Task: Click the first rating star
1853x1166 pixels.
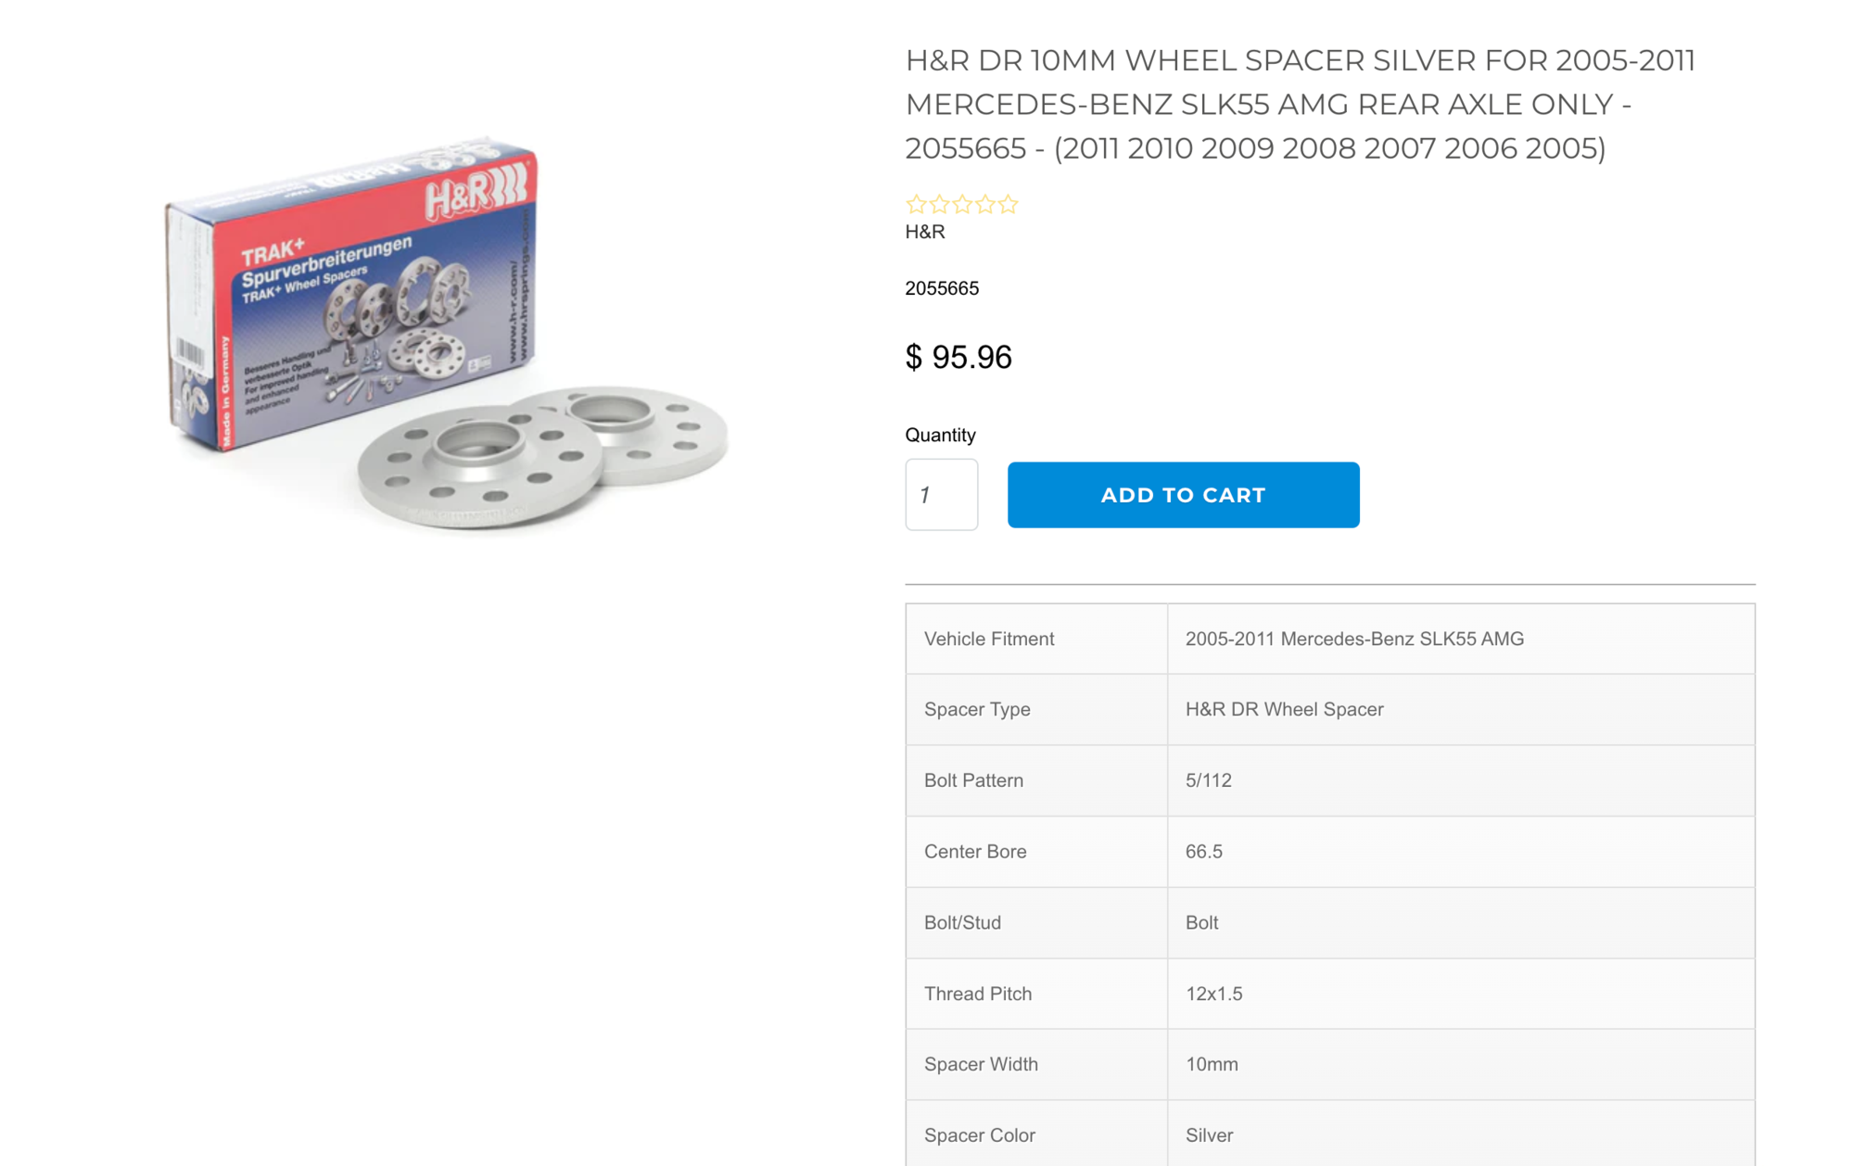Action: pos(916,204)
